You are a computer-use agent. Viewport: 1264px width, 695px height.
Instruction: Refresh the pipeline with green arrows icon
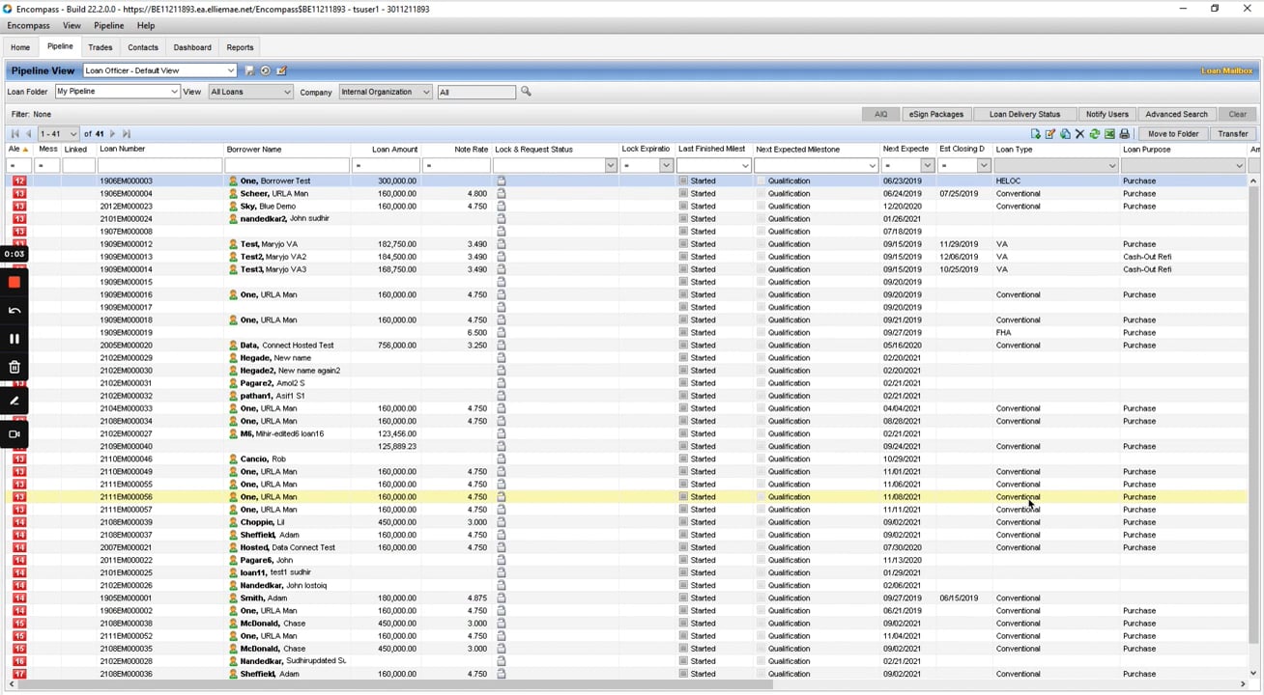pyautogui.click(x=1095, y=134)
